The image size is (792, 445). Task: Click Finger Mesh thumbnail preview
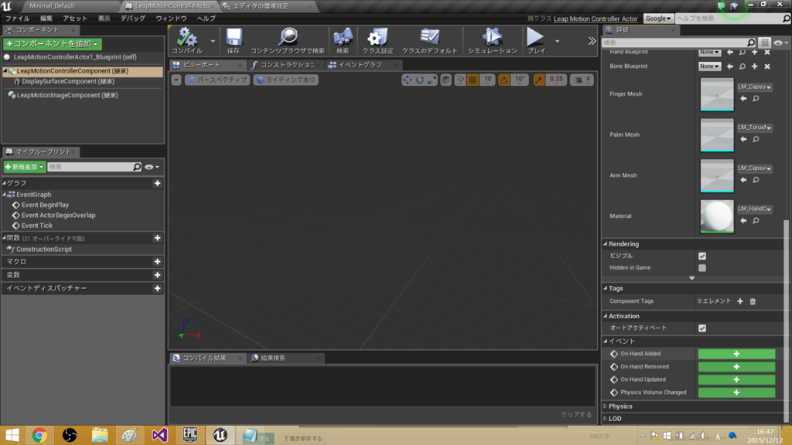click(717, 94)
